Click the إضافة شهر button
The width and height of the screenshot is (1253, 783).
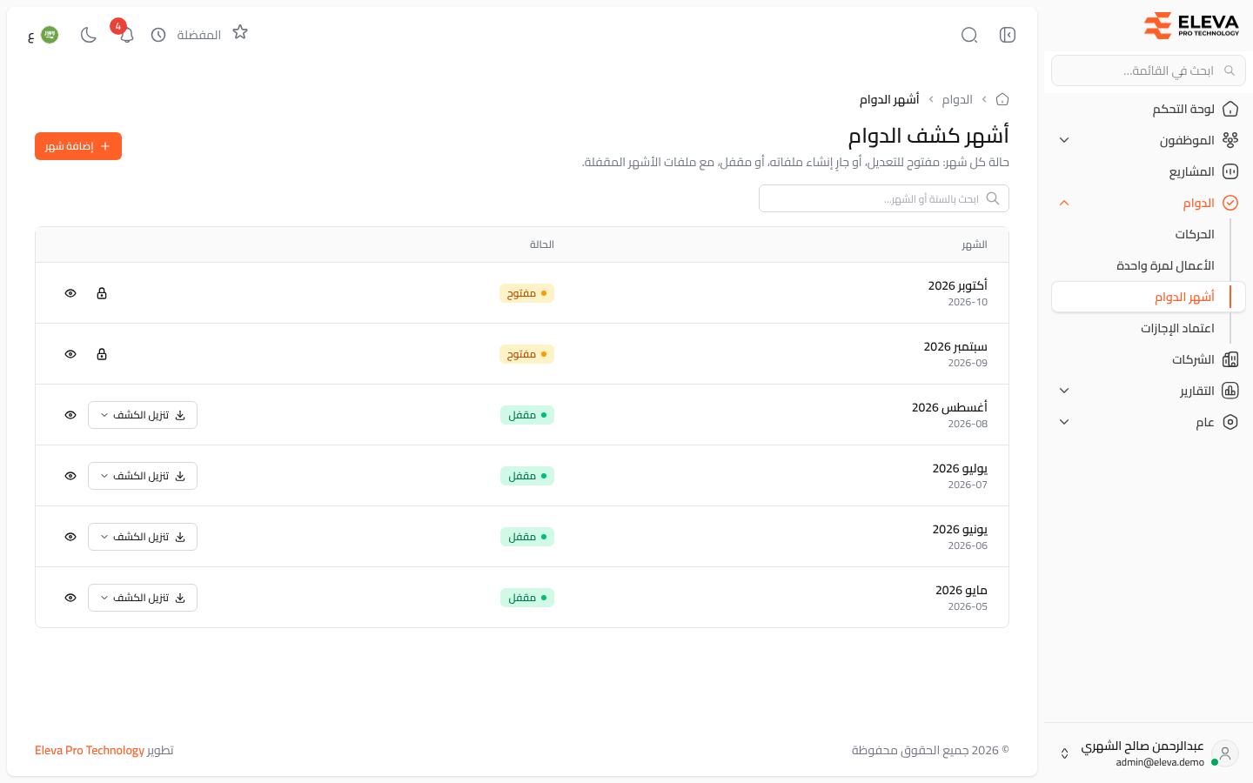pyautogui.click(x=78, y=146)
